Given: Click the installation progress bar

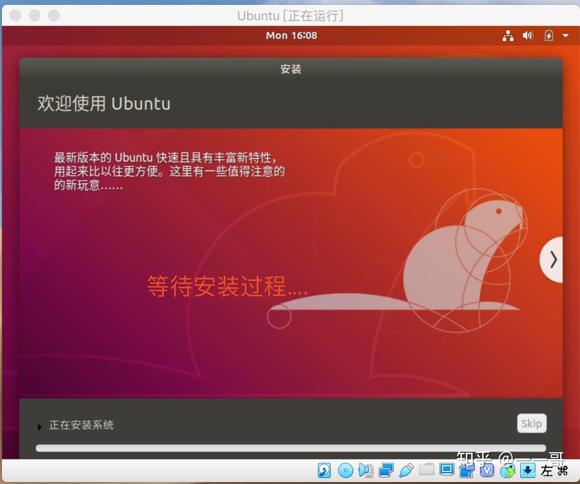Looking at the screenshot, I should 290,448.
